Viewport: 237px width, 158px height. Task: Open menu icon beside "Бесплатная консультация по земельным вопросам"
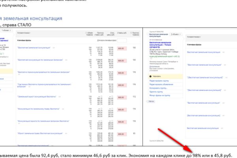coord(66,60)
